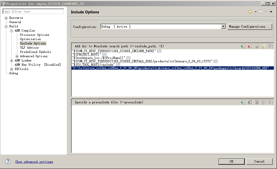Select the Build tree label
This screenshot has width=277, height=169.
pyautogui.click(x=14, y=26)
